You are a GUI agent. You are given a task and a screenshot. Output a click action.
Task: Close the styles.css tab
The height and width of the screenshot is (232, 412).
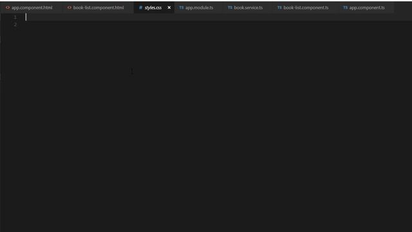pyautogui.click(x=169, y=8)
